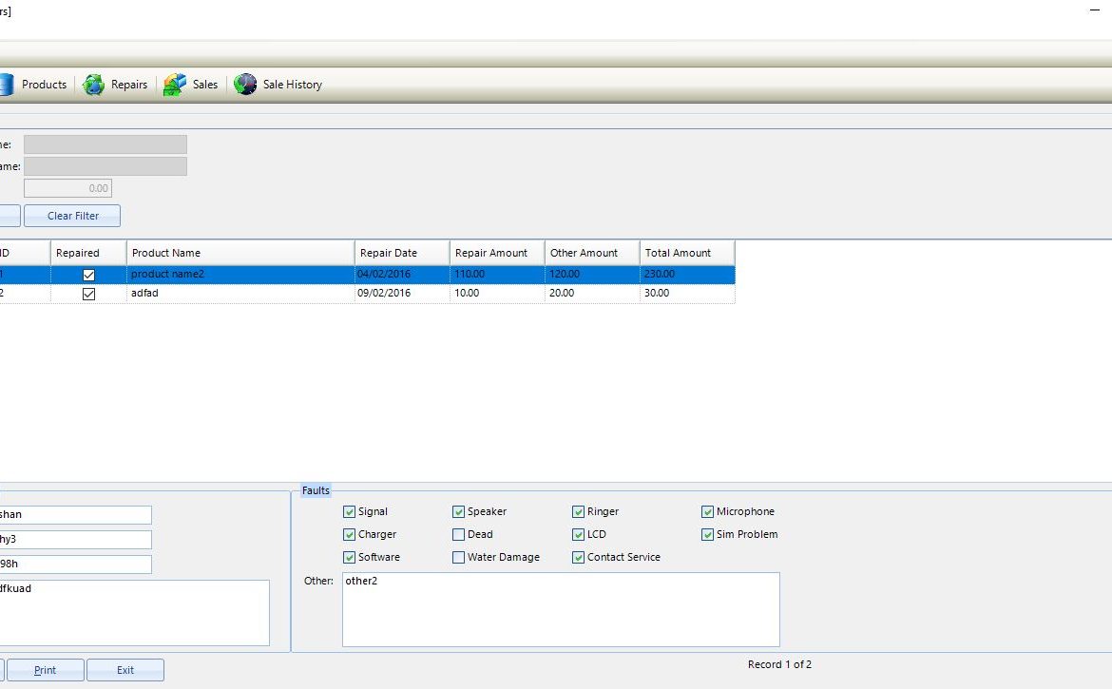Click into the Other faults text box
The image size is (1112, 689).
point(561,609)
